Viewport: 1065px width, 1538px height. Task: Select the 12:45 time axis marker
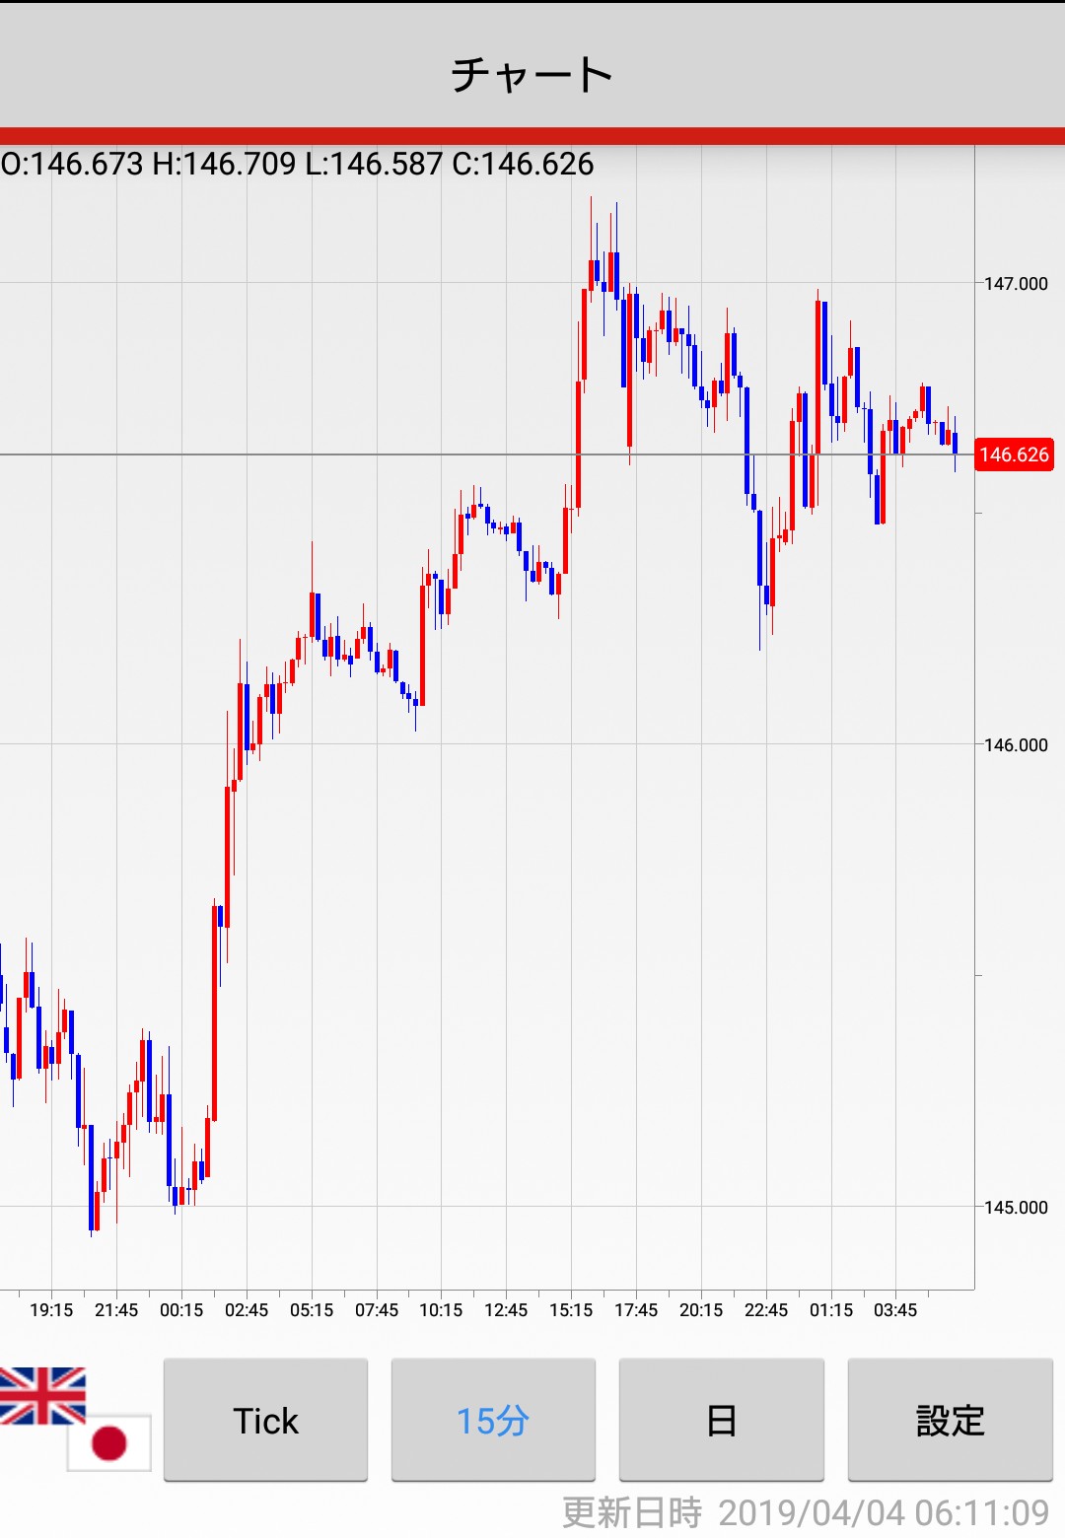coord(506,1310)
